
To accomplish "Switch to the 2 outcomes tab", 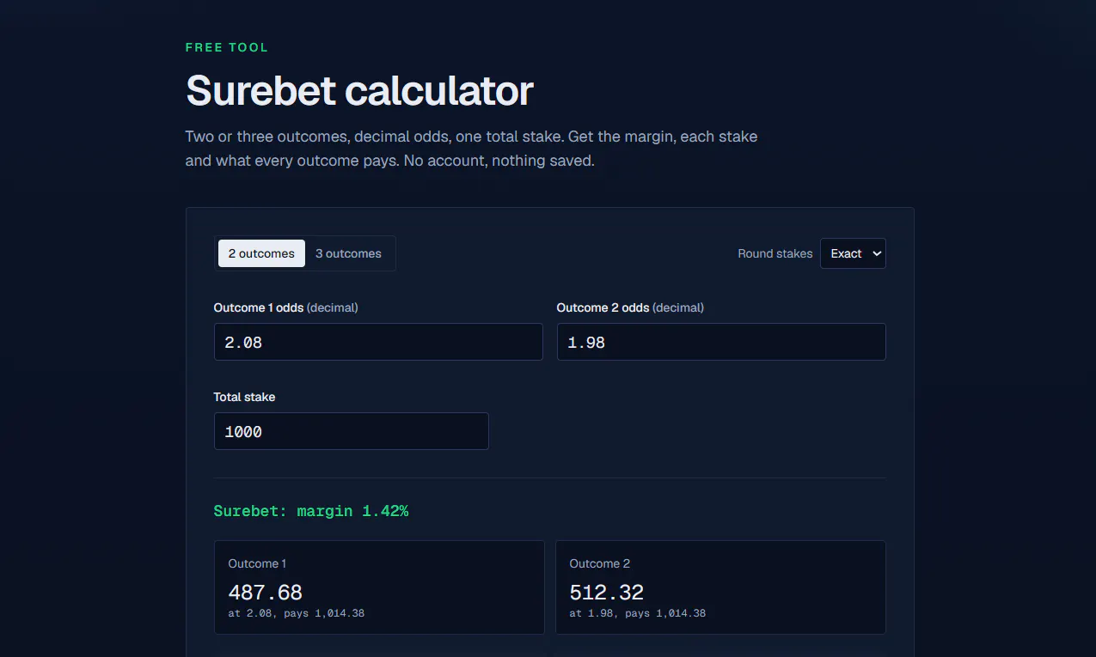I will pyautogui.click(x=261, y=253).
